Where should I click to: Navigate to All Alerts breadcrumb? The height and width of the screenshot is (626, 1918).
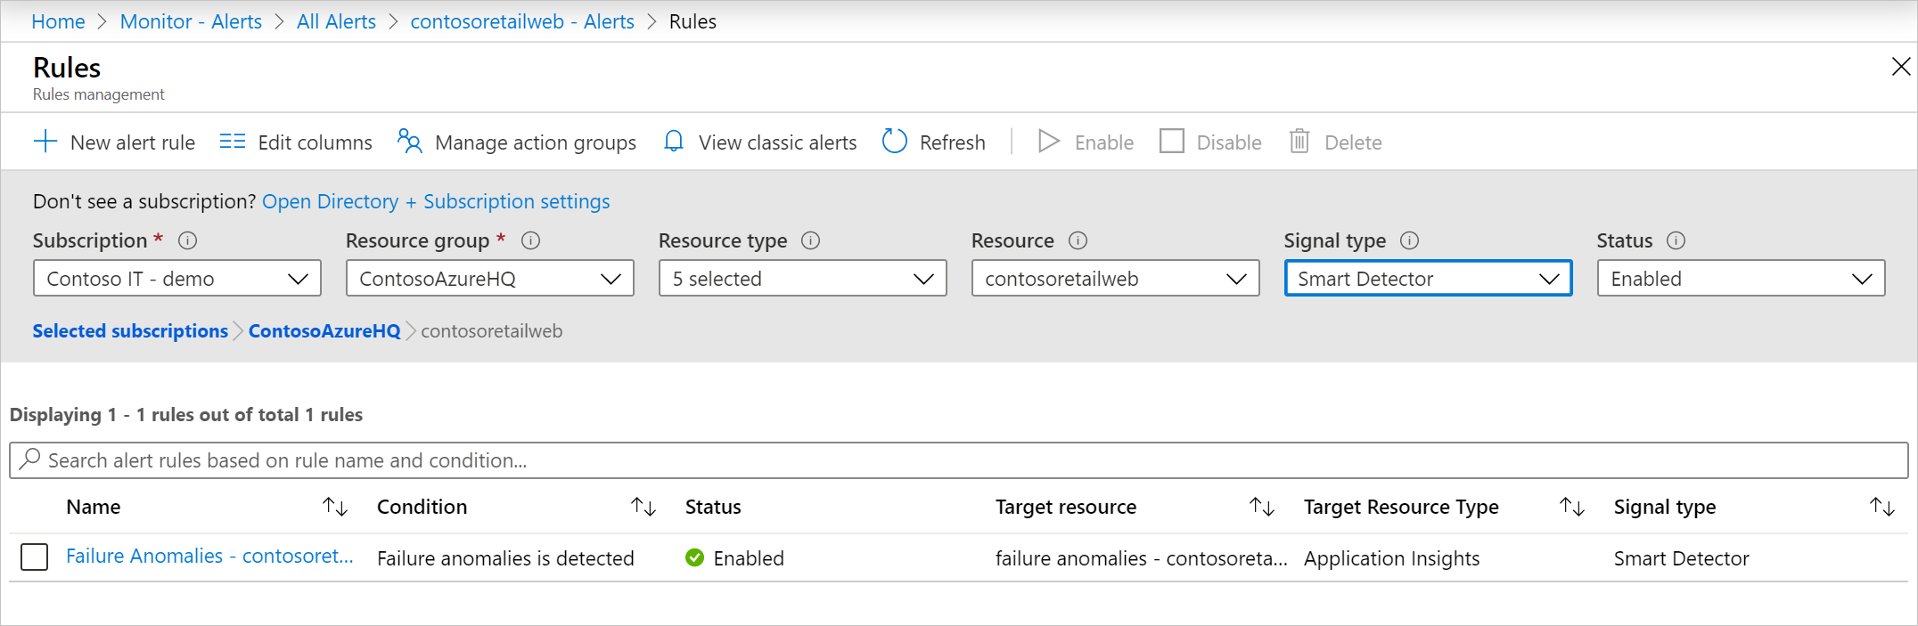(336, 21)
